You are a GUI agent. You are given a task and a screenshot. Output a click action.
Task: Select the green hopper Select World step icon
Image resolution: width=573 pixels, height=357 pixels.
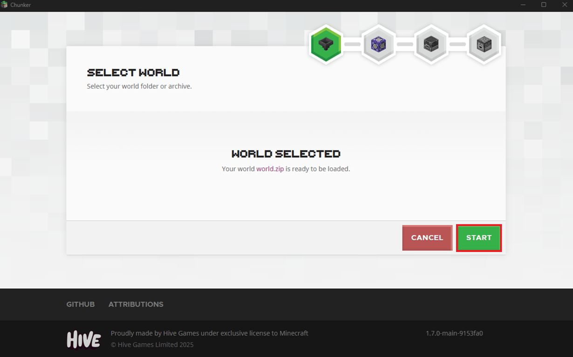(326, 45)
